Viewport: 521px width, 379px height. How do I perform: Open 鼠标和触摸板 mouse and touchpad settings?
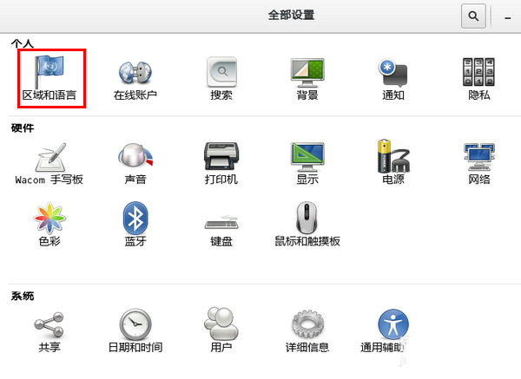coord(307,225)
